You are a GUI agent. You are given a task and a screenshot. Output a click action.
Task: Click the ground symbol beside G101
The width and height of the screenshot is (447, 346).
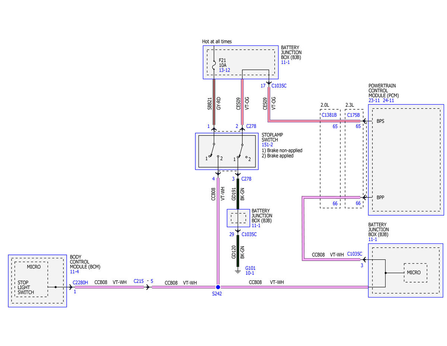(238, 271)
